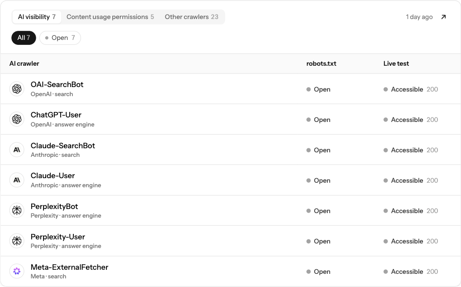Click Open status in ChatGPT-User row
The image size is (461, 287).
[x=318, y=120]
